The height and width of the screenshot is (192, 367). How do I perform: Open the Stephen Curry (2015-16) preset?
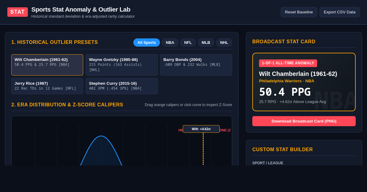tap(122, 86)
